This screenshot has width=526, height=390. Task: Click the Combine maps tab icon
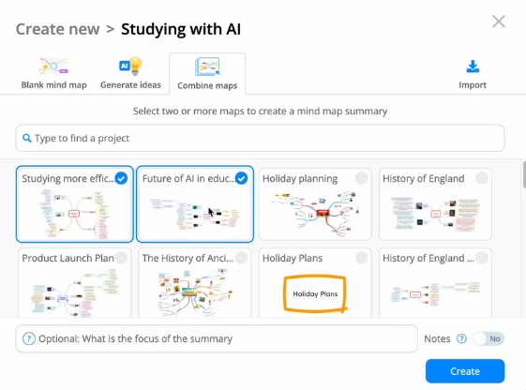click(207, 67)
